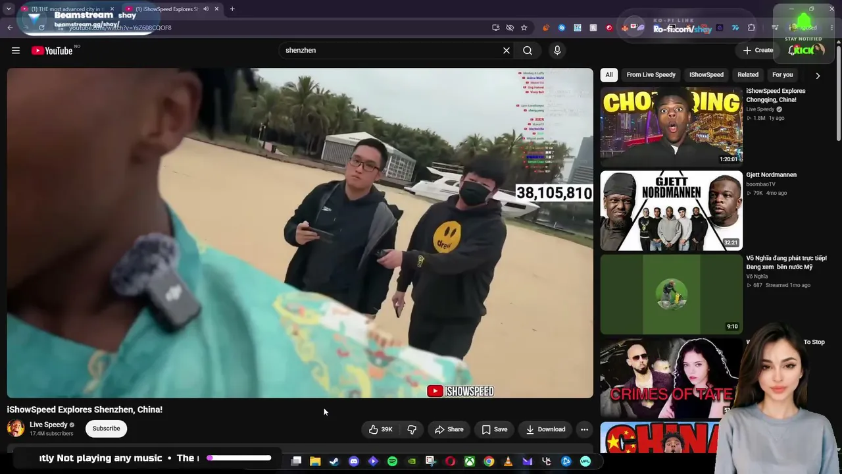Submit search with magnifier icon
Image resolution: width=842 pixels, height=474 pixels.
click(x=528, y=51)
